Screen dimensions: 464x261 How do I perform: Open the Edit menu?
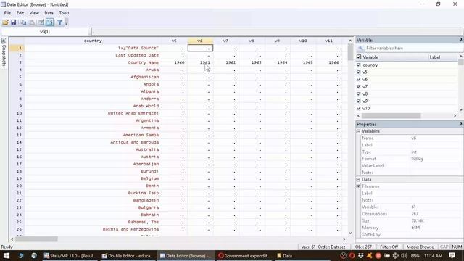pos(20,13)
